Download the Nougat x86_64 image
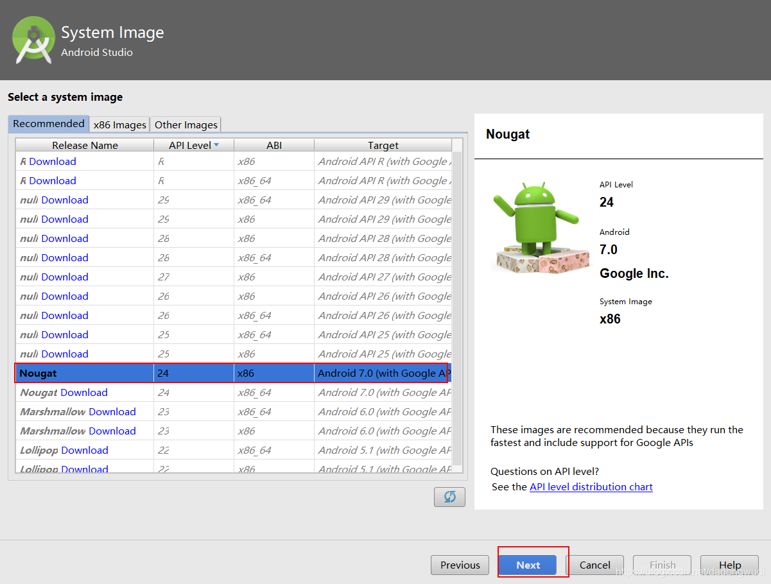Screen dimensions: 771x584 84,393
